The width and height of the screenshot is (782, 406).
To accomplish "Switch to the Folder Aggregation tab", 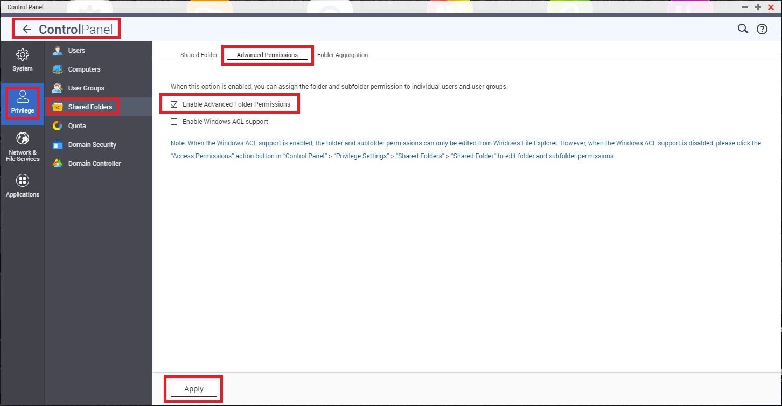I will point(343,55).
